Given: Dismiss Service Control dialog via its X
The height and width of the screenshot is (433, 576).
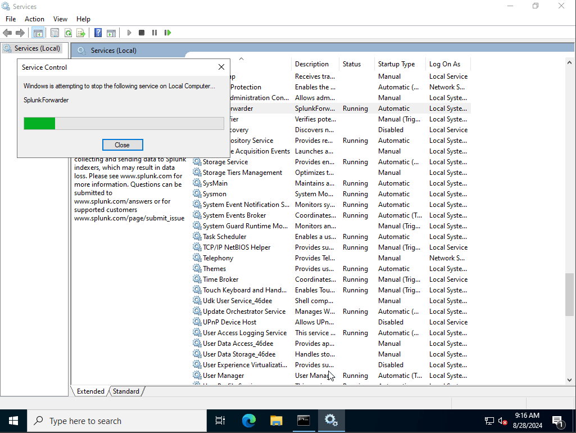Looking at the screenshot, I should (x=221, y=67).
